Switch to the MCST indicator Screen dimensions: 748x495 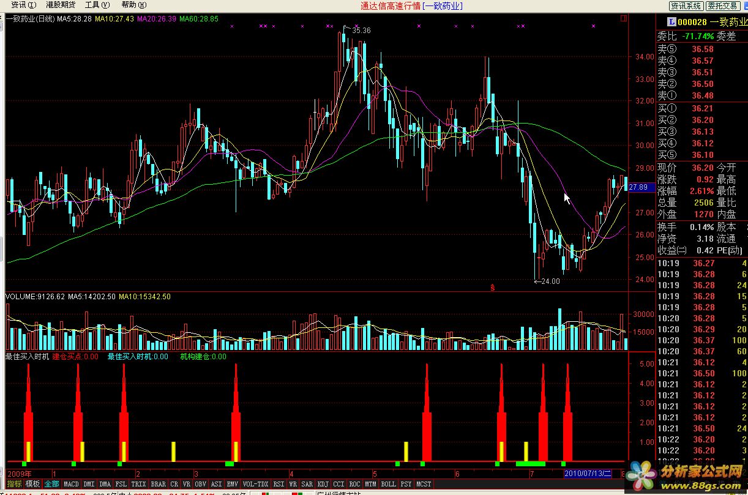click(x=424, y=484)
